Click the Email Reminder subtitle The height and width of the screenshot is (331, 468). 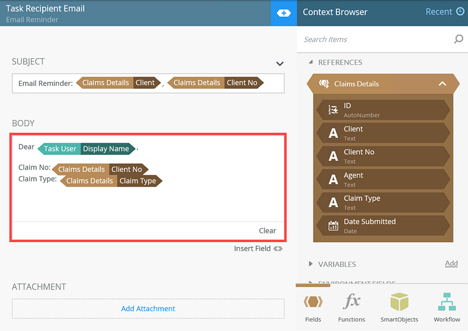pyautogui.click(x=32, y=20)
